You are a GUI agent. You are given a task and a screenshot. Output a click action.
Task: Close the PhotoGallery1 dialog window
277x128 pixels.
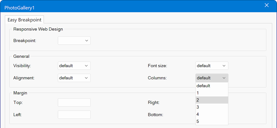pos(266,5)
